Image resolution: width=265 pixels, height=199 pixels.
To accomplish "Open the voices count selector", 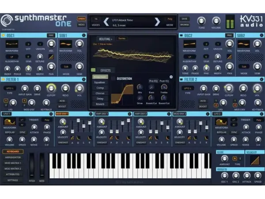I will (x=96, y=19).
